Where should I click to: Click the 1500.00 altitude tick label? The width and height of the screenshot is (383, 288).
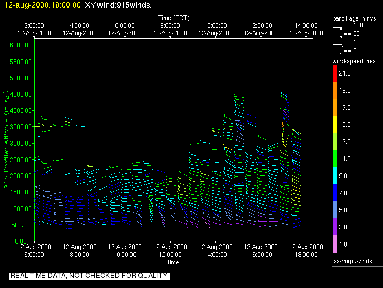pos(21,192)
